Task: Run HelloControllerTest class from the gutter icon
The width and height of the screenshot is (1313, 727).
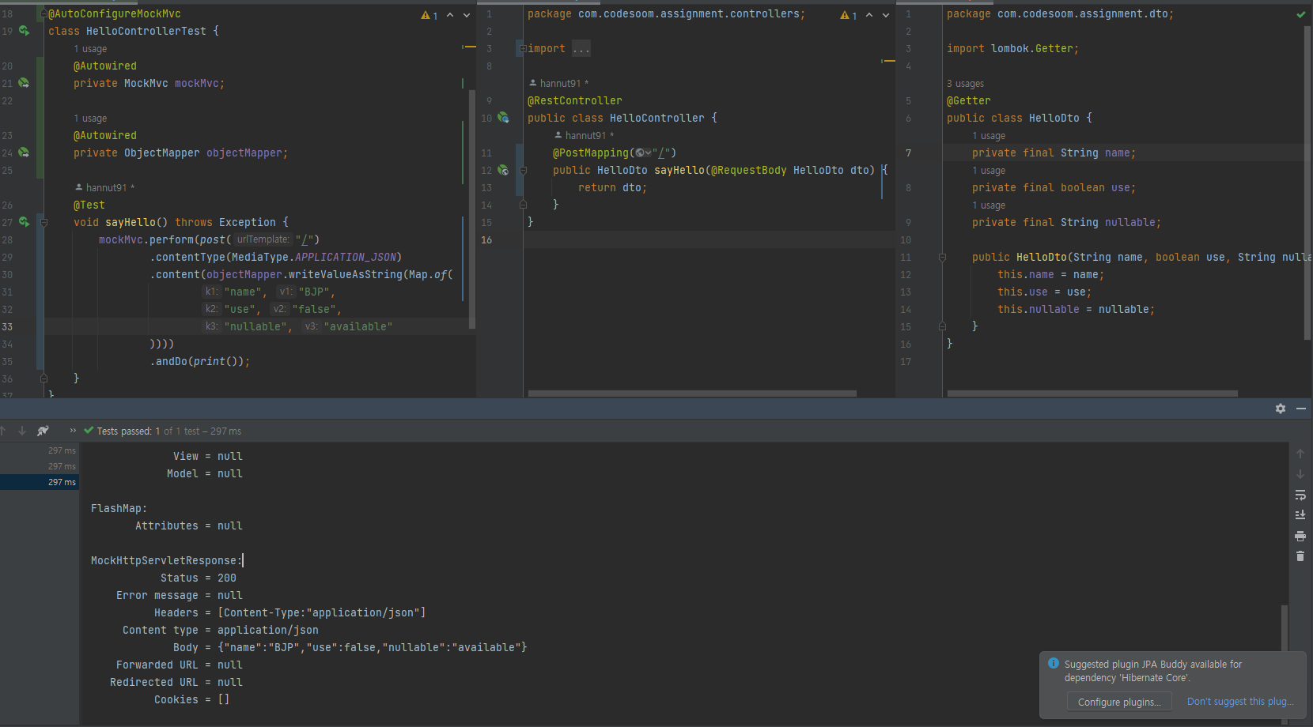Action: pos(25,31)
